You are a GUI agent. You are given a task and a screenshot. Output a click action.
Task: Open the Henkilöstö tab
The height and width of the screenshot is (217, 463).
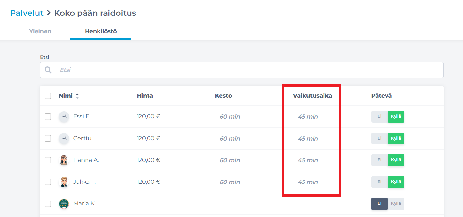click(101, 31)
